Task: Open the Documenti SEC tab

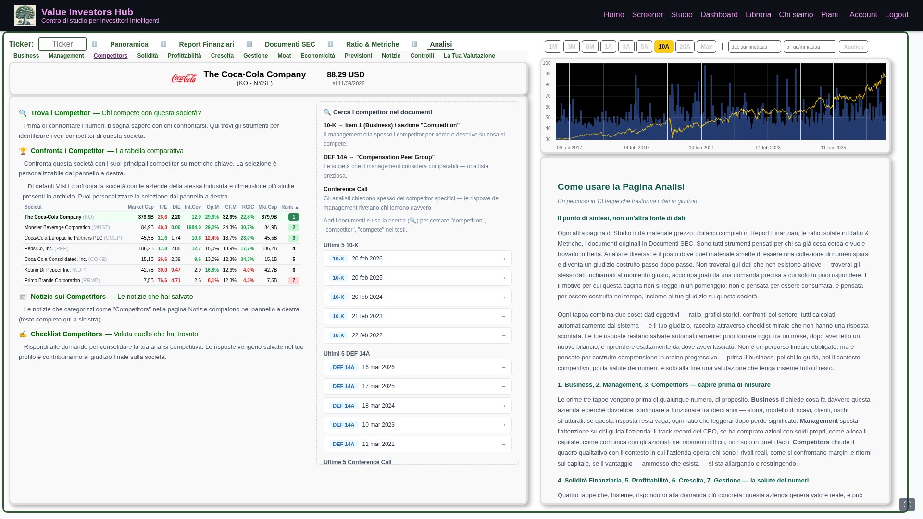Action: (x=290, y=44)
